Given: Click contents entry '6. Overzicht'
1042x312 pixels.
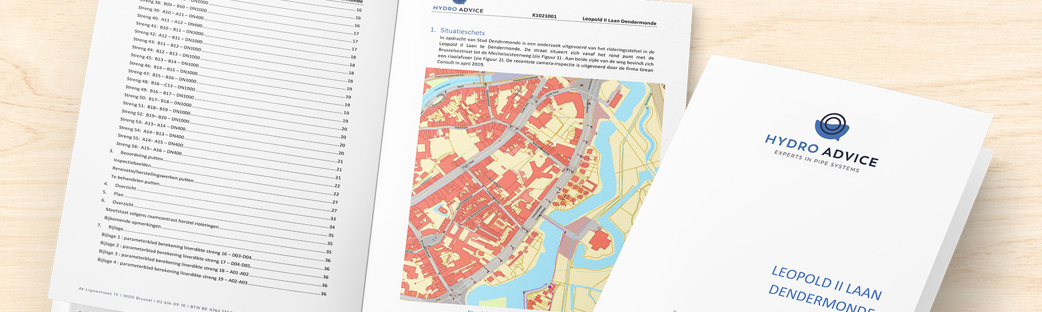Looking at the screenshot, I should (117, 202).
